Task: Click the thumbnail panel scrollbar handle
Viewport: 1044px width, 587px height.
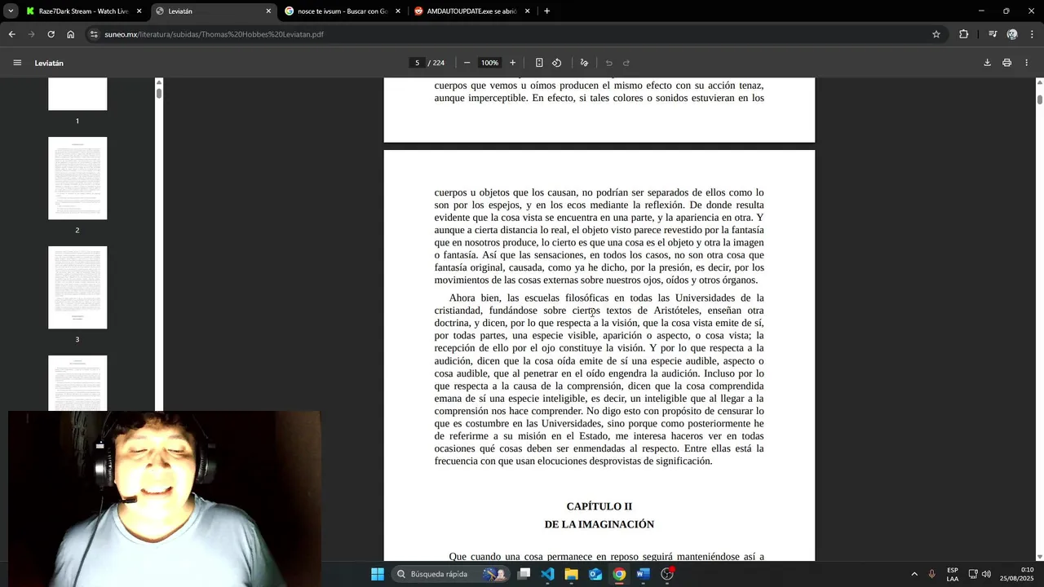Action: point(159,93)
